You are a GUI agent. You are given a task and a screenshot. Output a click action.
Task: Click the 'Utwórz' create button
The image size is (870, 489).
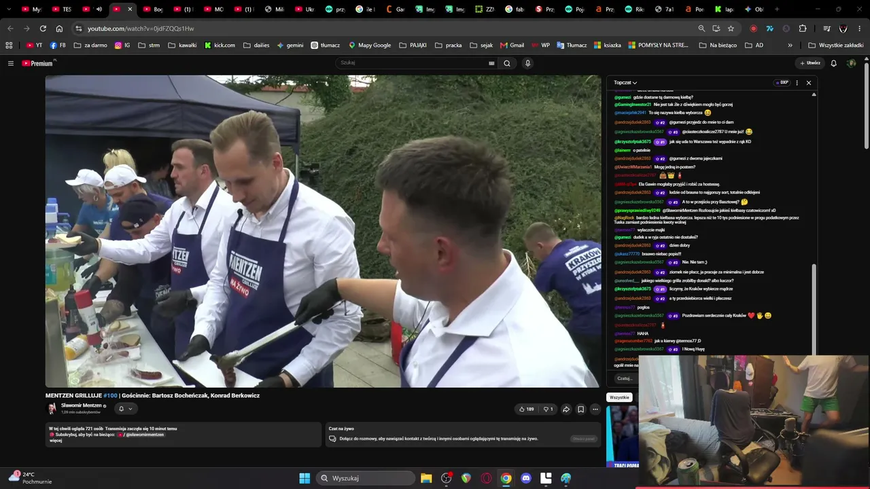[x=810, y=63]
